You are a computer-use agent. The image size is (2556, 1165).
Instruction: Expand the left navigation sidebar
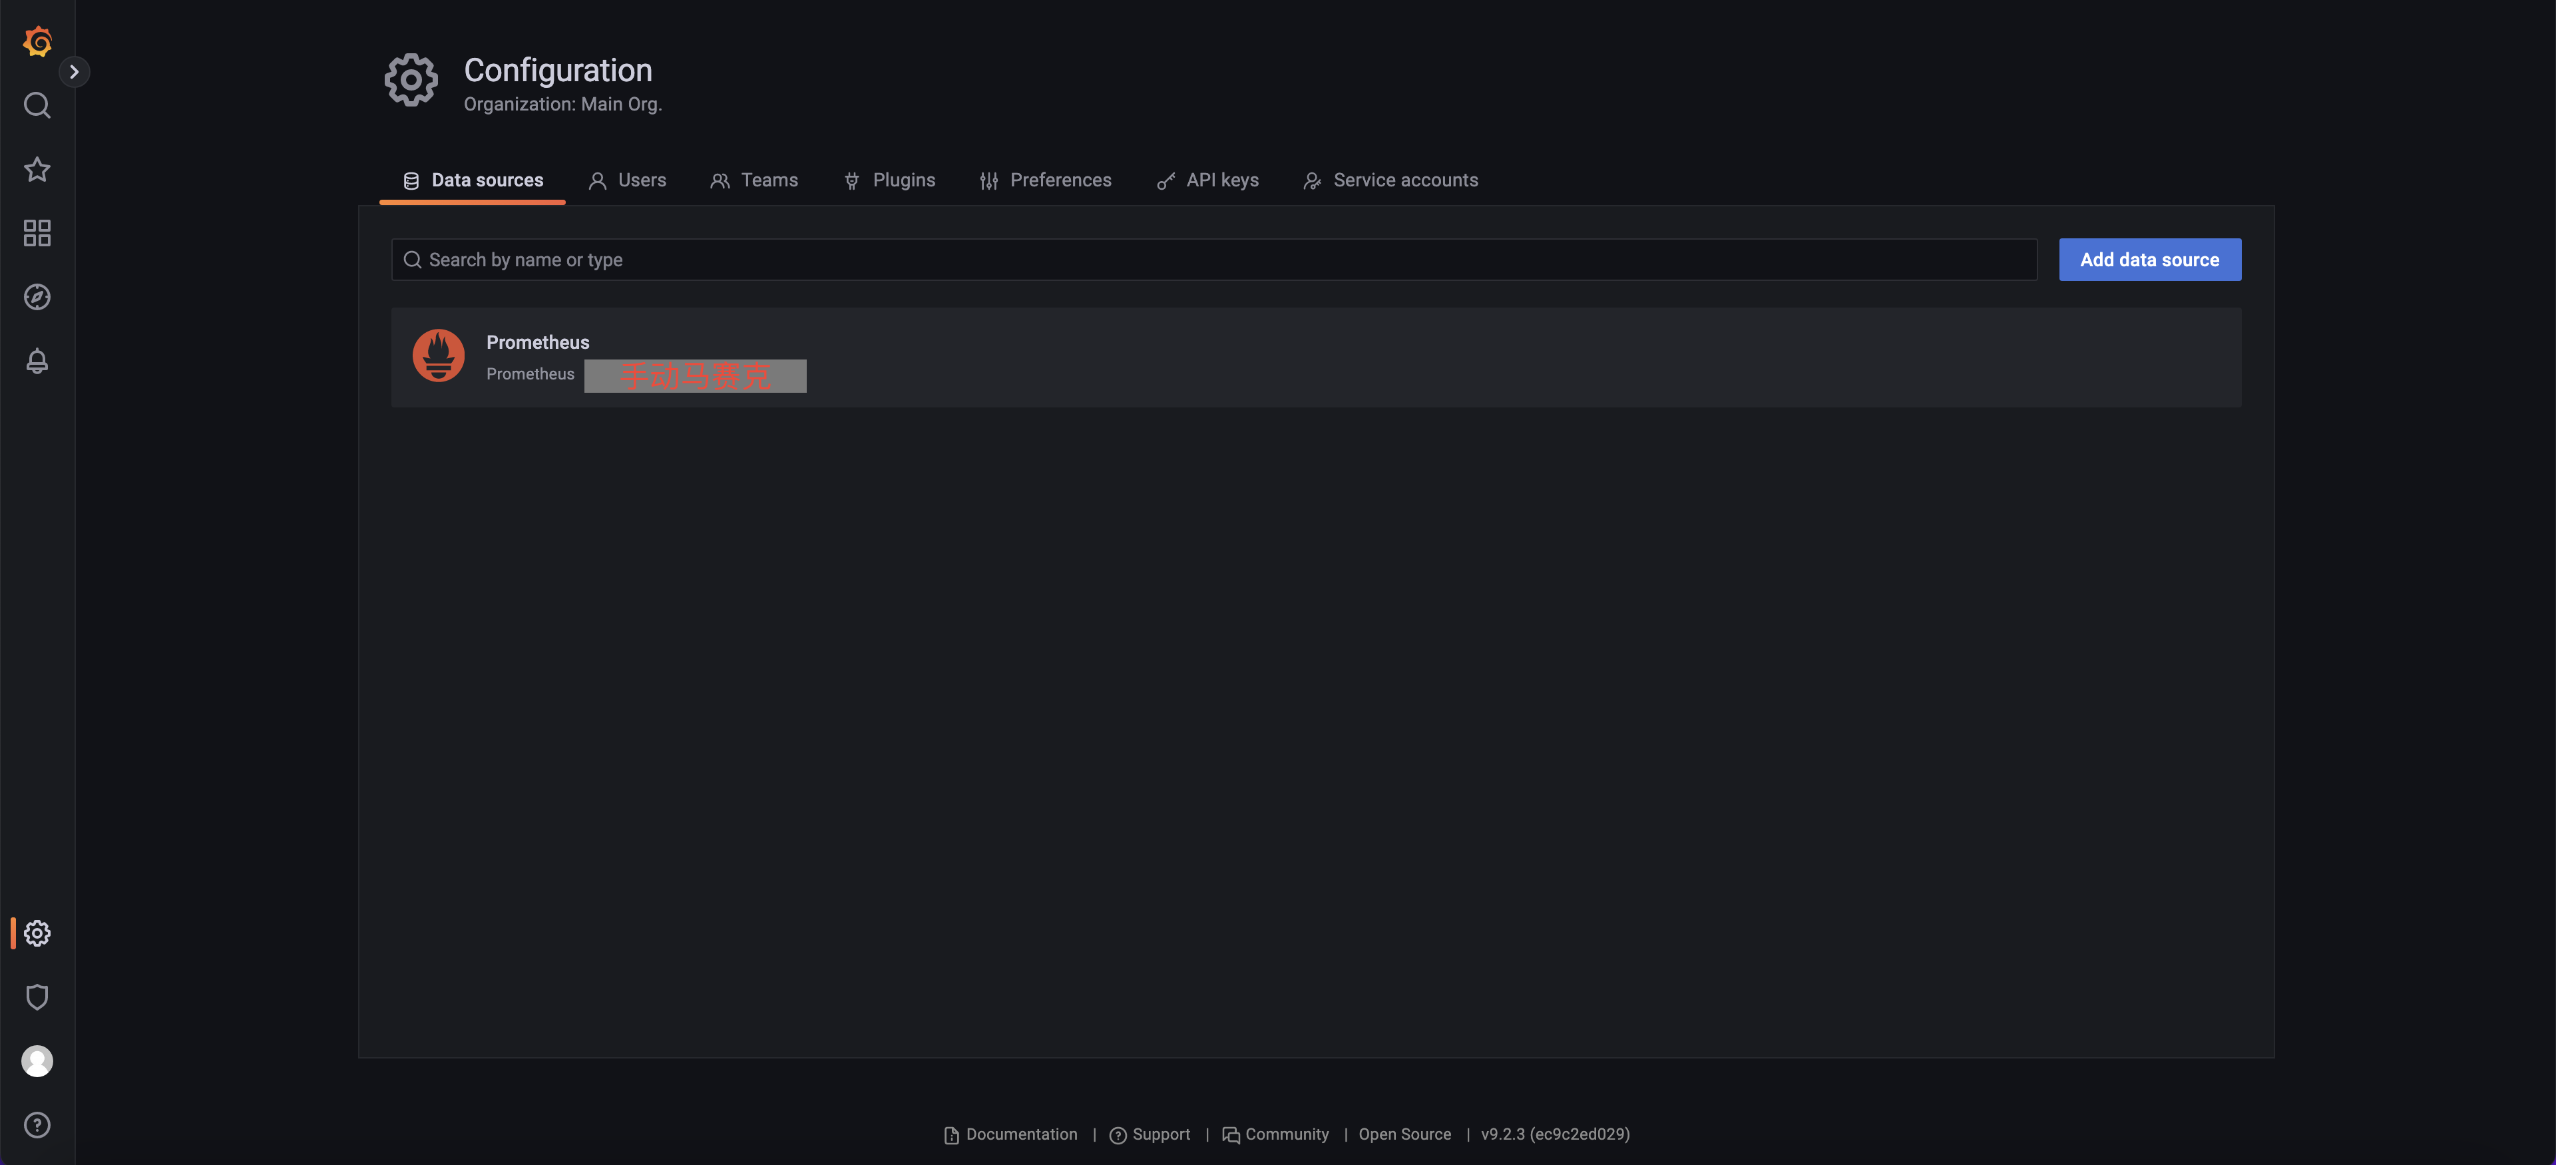click(x=75, y=71)
